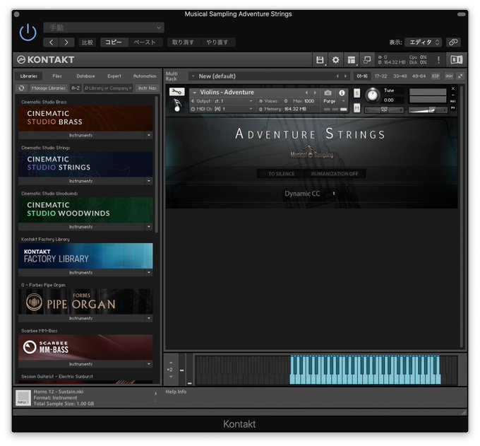The width and height of the screenshot is (480, 446).
Task: Open the Output st. 1 dropdown
Action: (222, 101)
